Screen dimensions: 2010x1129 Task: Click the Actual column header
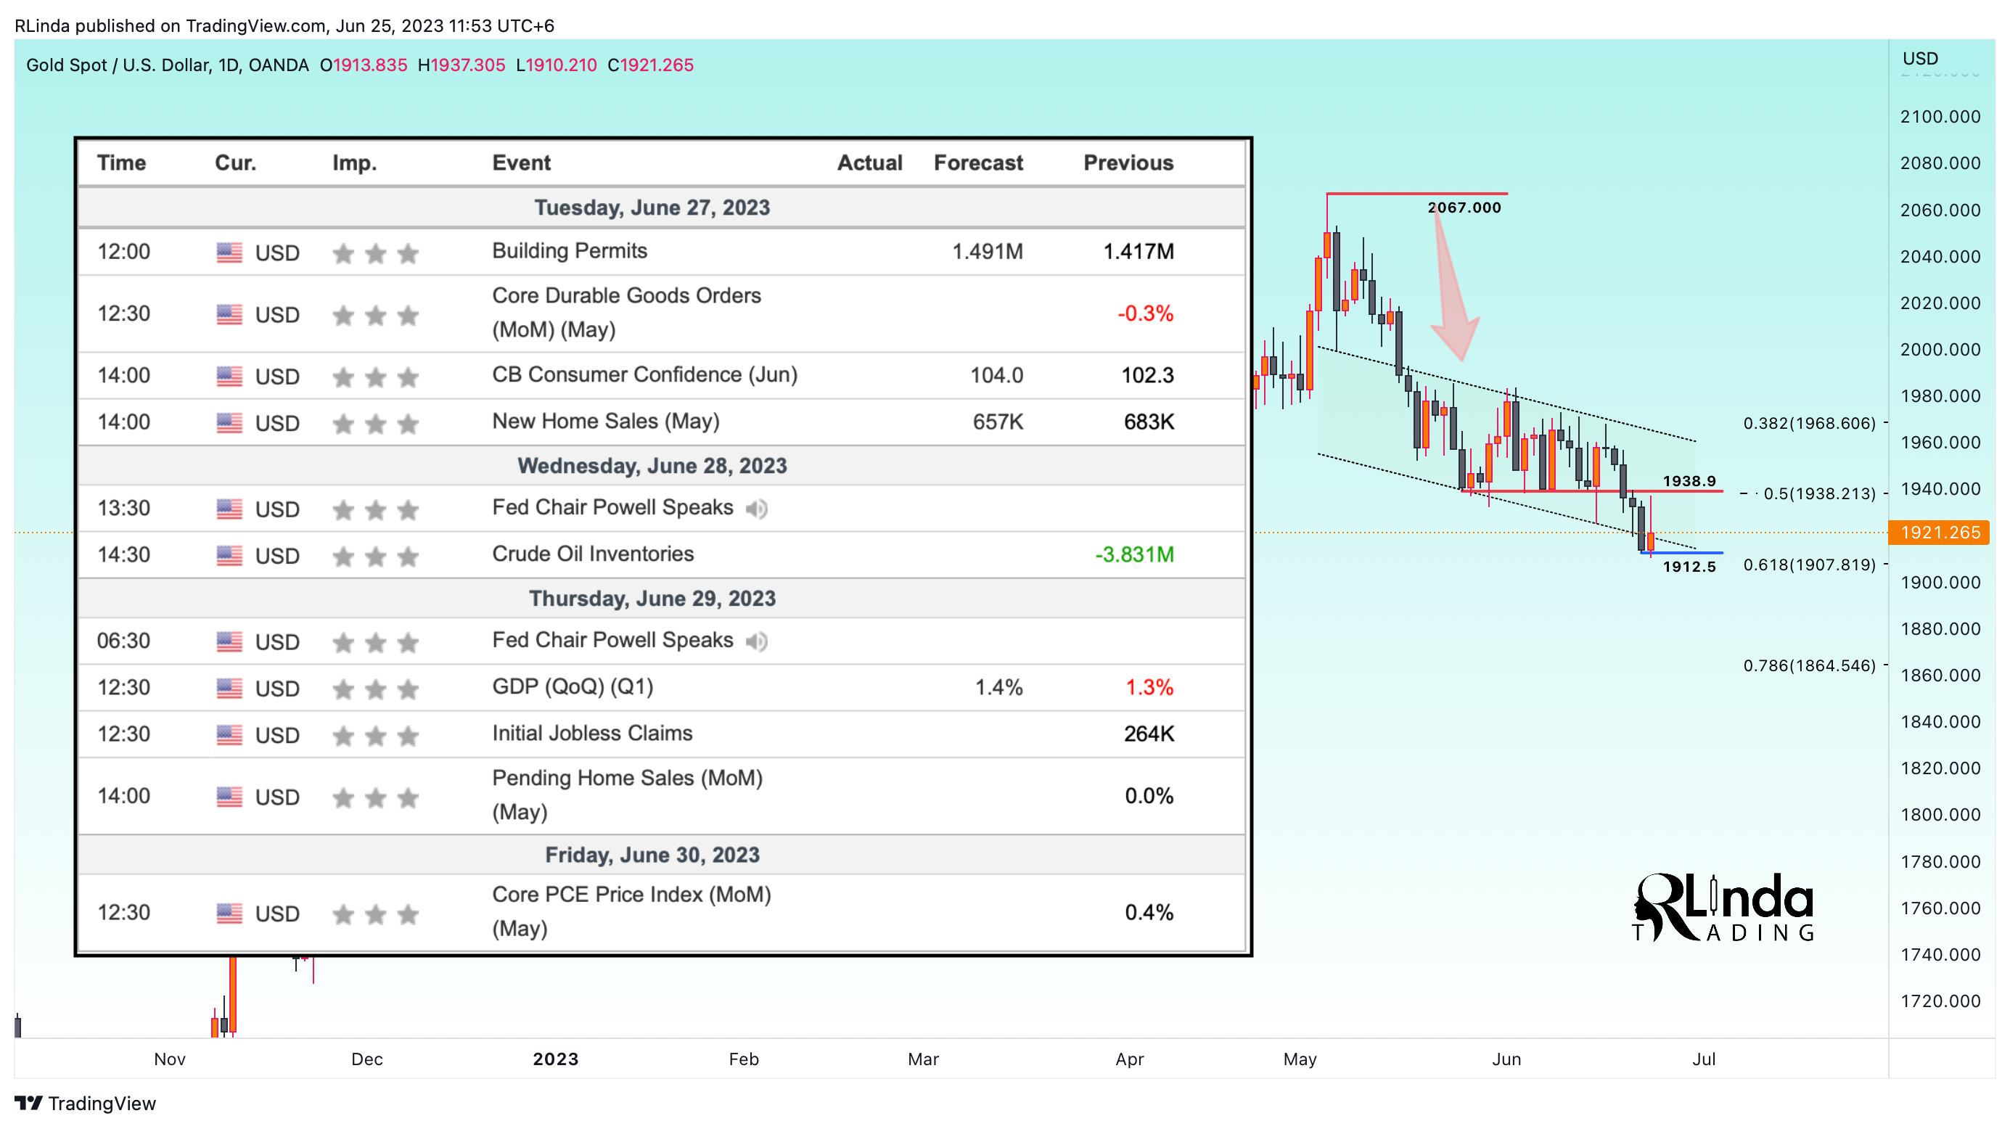tap(870, 163)
